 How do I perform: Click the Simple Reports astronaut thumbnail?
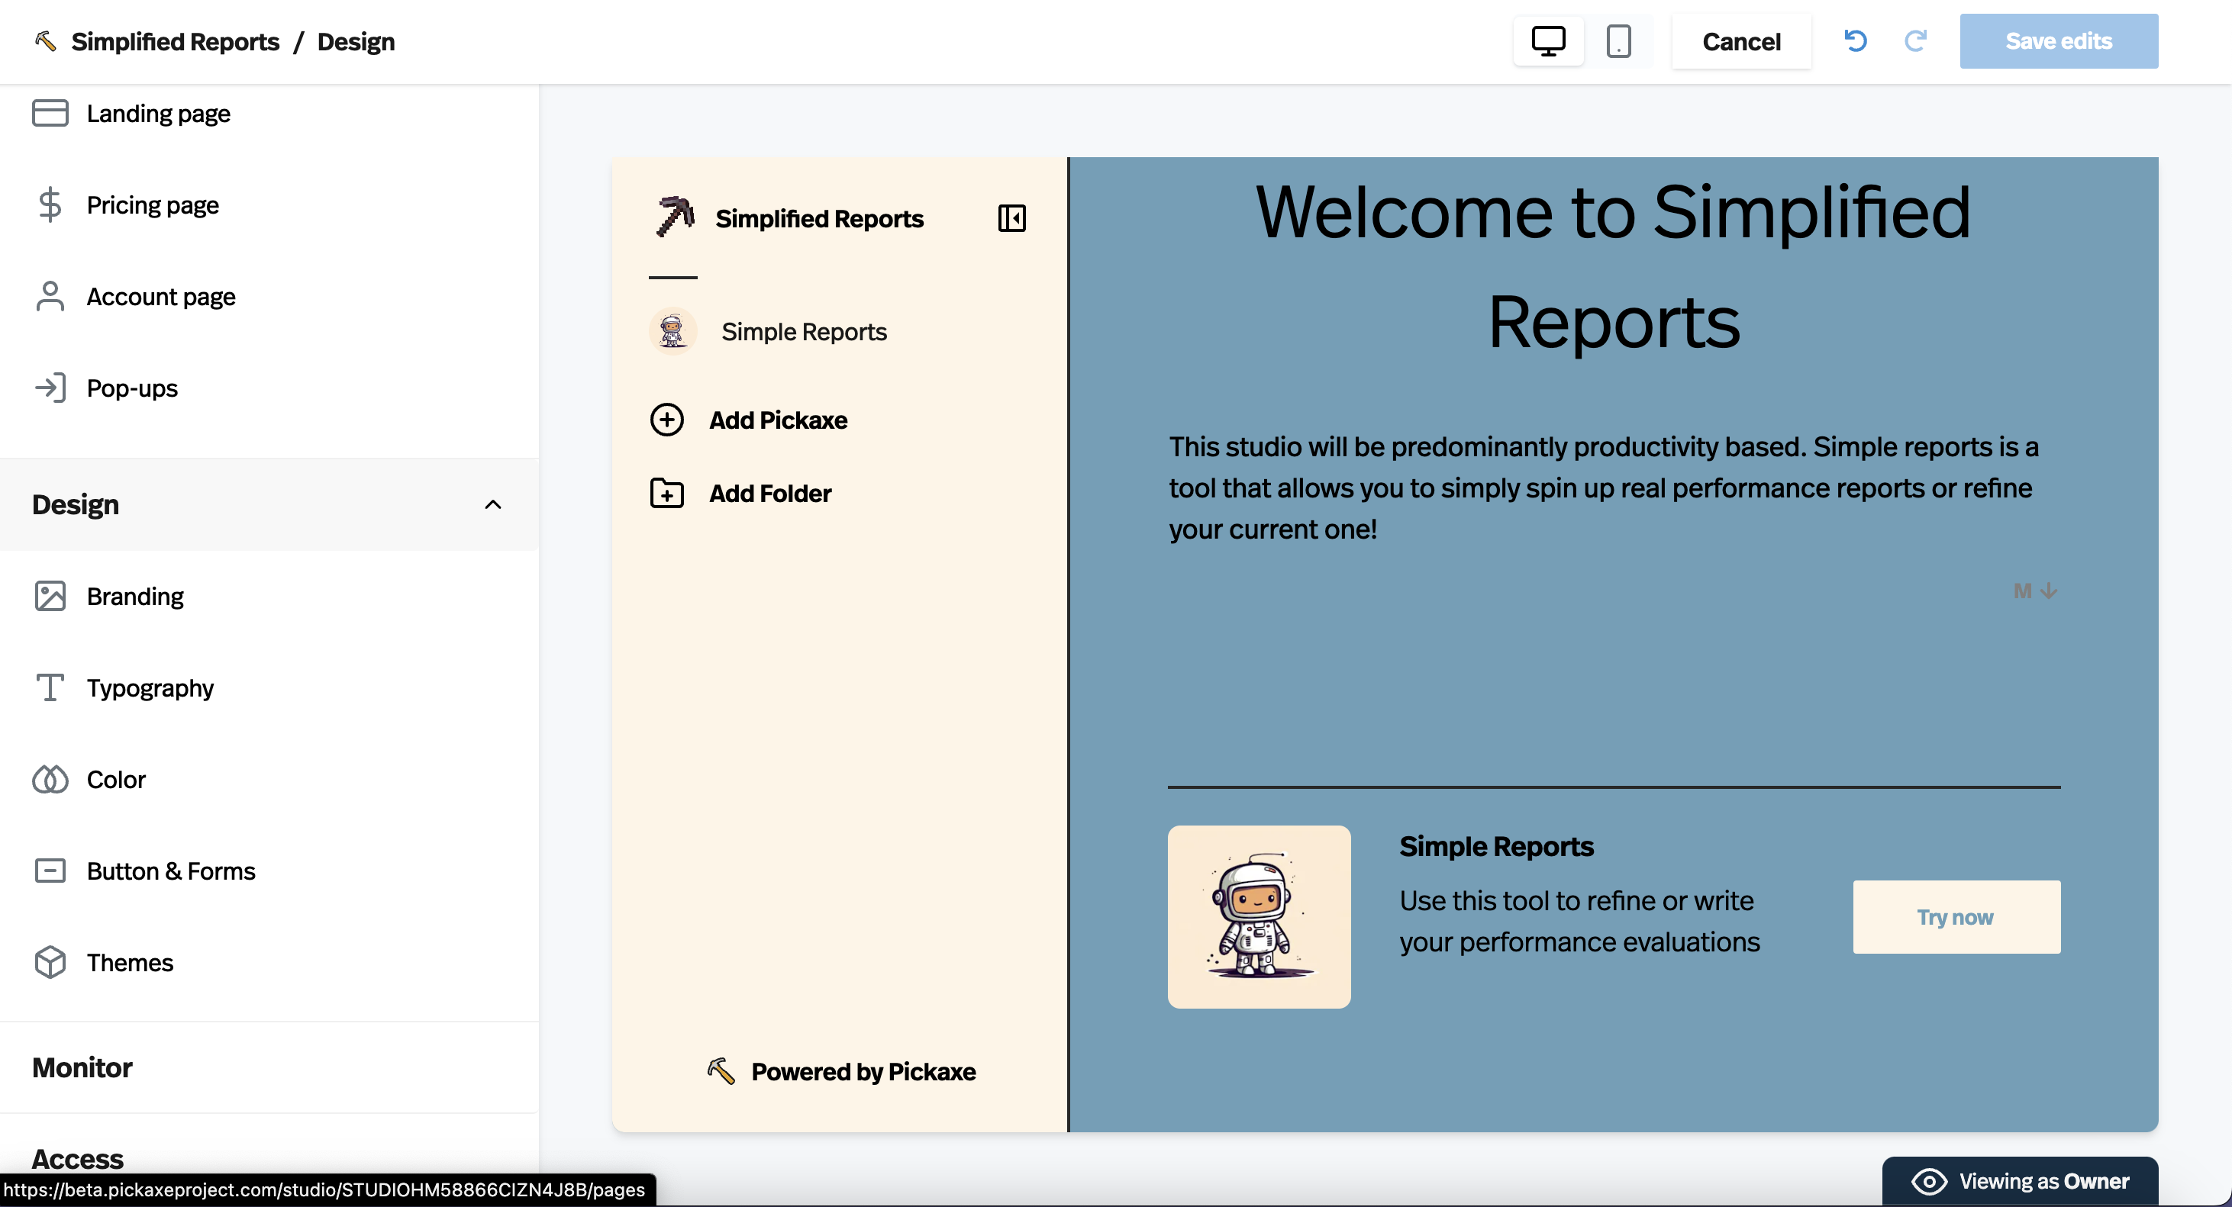(x=1259, y=917)
